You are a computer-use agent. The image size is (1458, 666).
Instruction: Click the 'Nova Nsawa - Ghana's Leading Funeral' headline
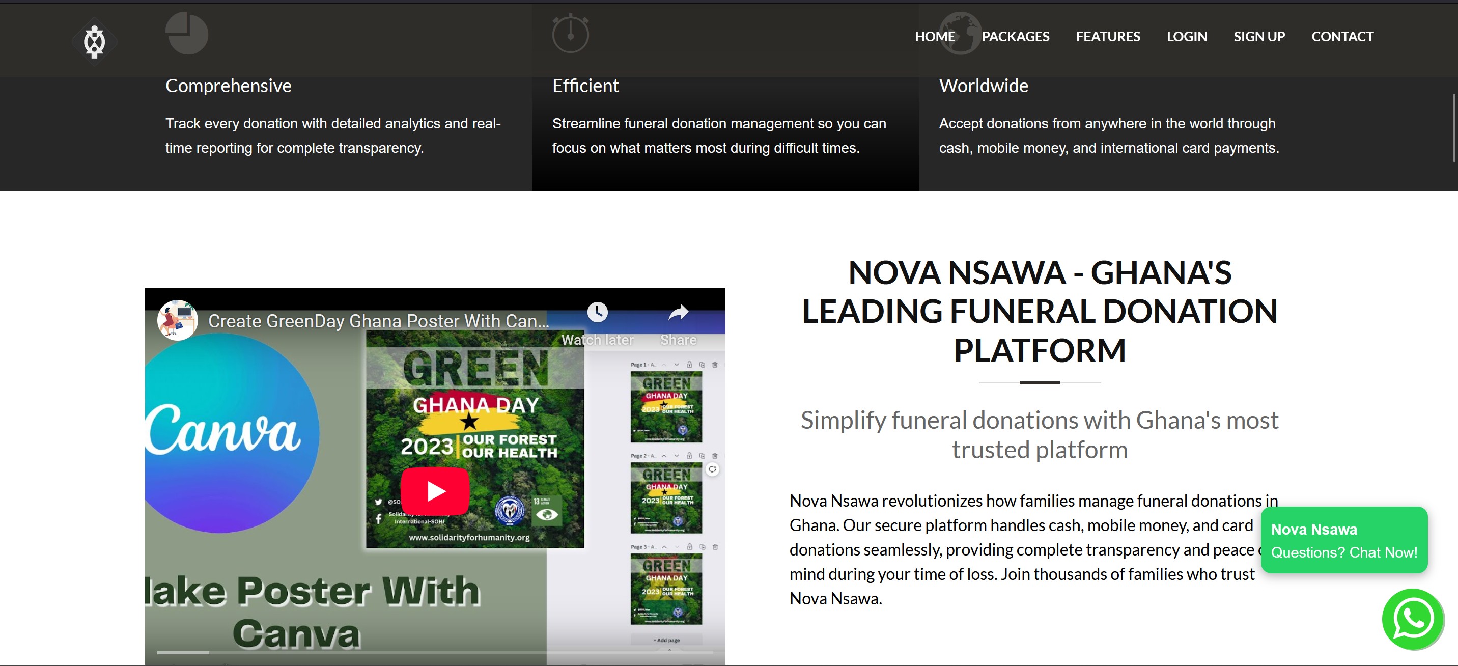click(x=1039, y=311)
